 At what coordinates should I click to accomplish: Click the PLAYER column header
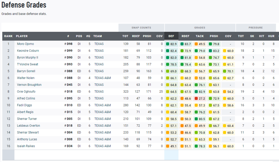(22, 36)
